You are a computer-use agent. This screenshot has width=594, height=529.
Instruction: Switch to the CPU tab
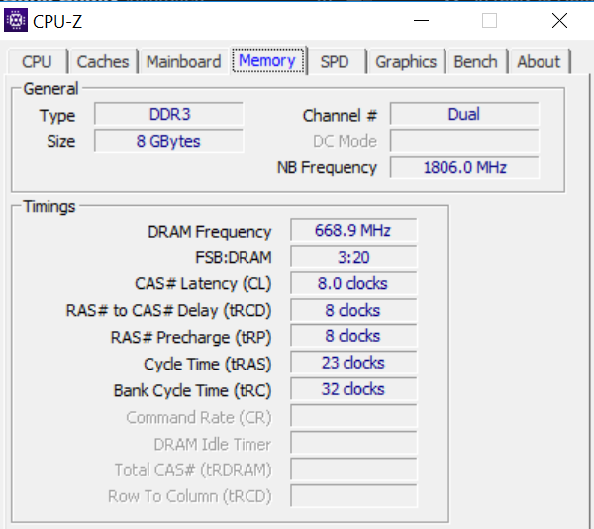click(37, 61)
